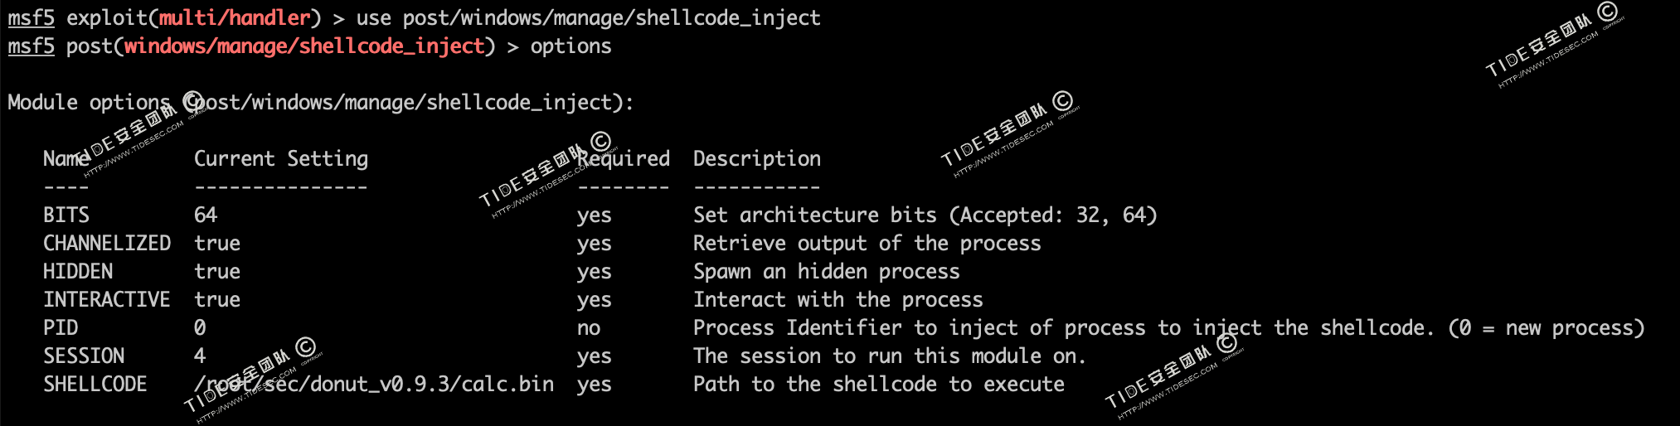The width and height of the screenshot is (1680, 426).
Task: Select the SESSION option name
Action: [x=84, y=356]
